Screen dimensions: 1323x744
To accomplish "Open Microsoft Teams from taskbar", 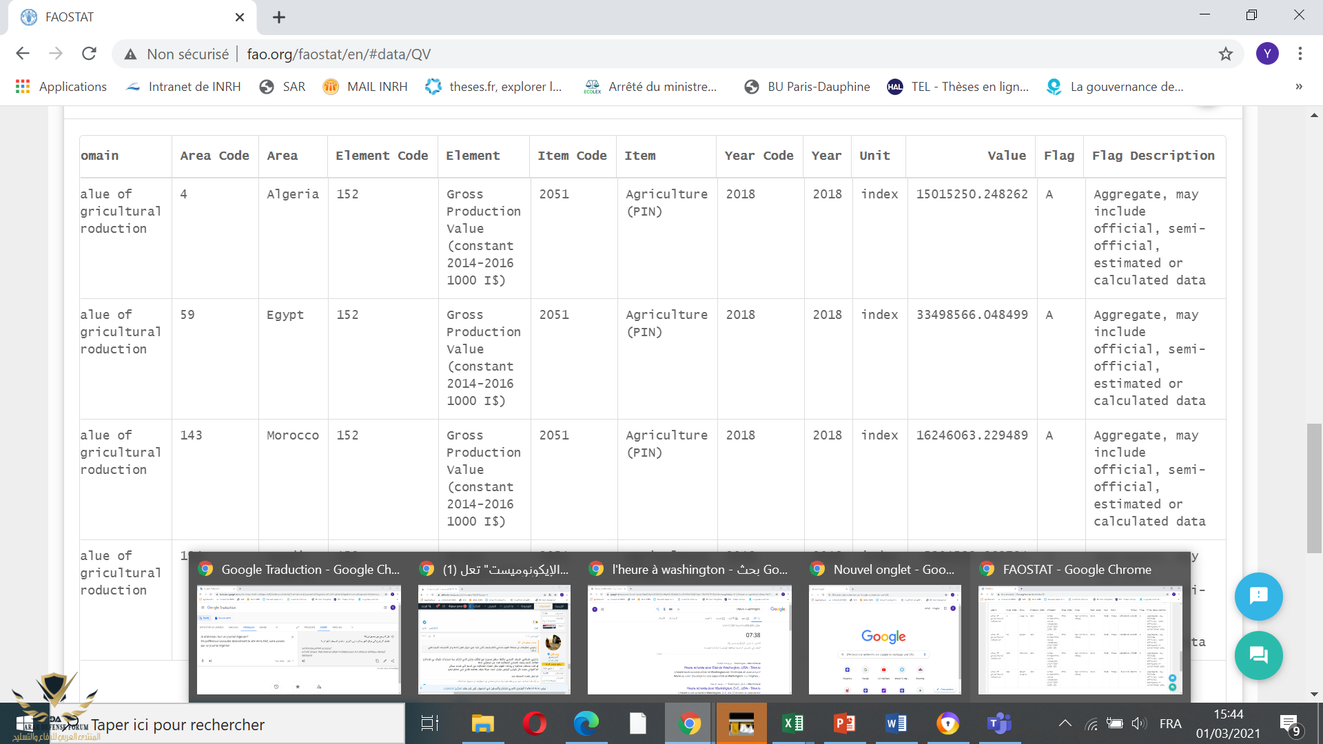I will click(999, 723).
